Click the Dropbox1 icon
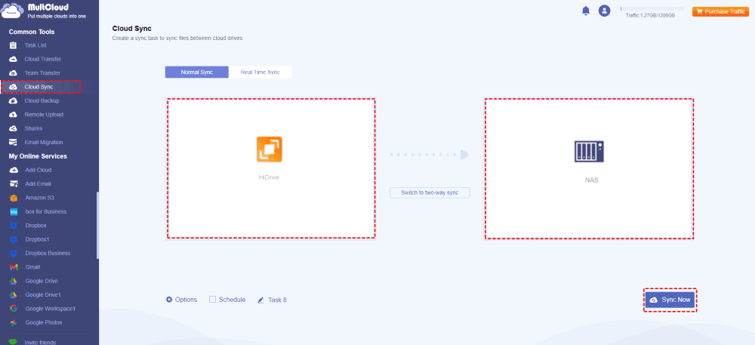Viewport: 755px width, 345px height. pos(14,239)
